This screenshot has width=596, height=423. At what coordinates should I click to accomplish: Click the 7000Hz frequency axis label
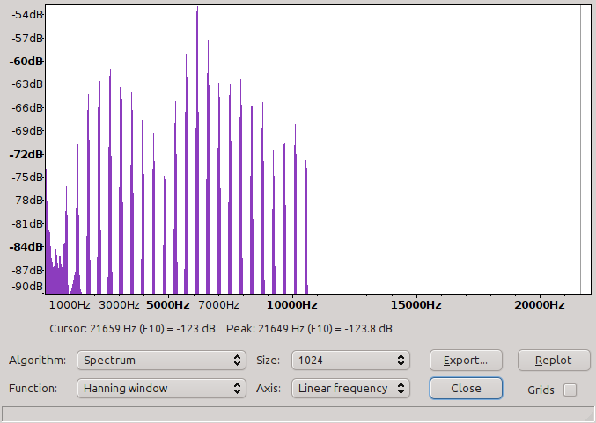pyautogui.click(x=218, y=305)
